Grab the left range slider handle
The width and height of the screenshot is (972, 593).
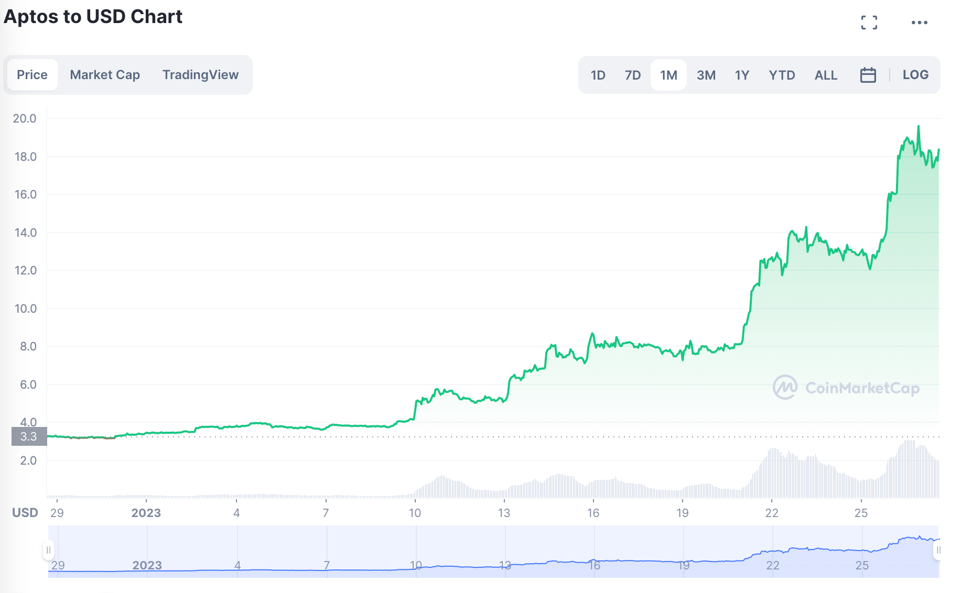pyautogui.click(x=48, y=550)
